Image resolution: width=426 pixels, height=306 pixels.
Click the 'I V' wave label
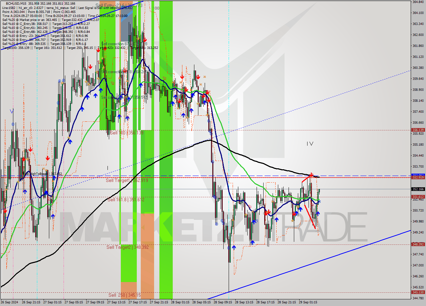coord(310,144)
